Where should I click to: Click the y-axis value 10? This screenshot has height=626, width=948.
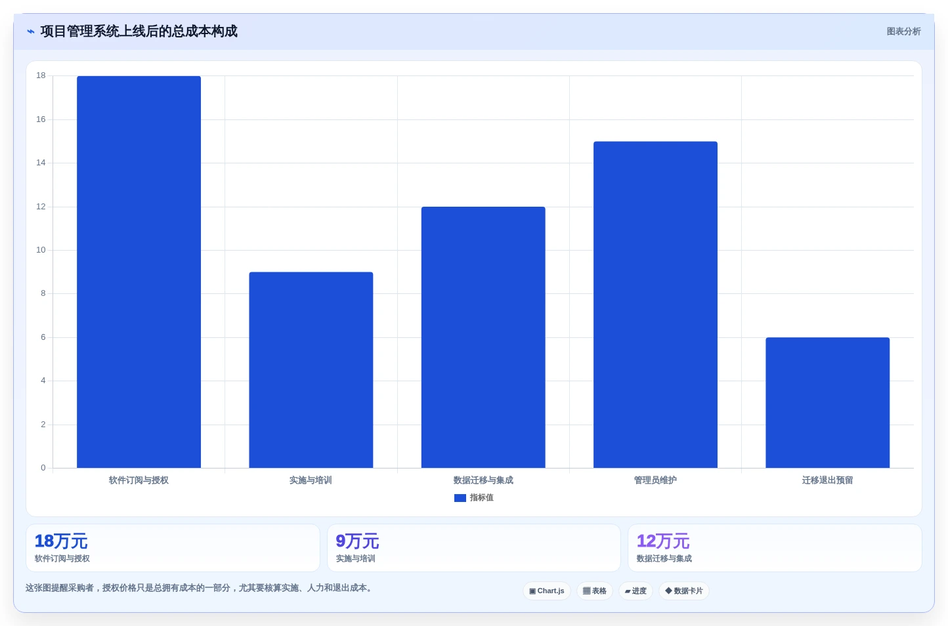coord(41,250)
